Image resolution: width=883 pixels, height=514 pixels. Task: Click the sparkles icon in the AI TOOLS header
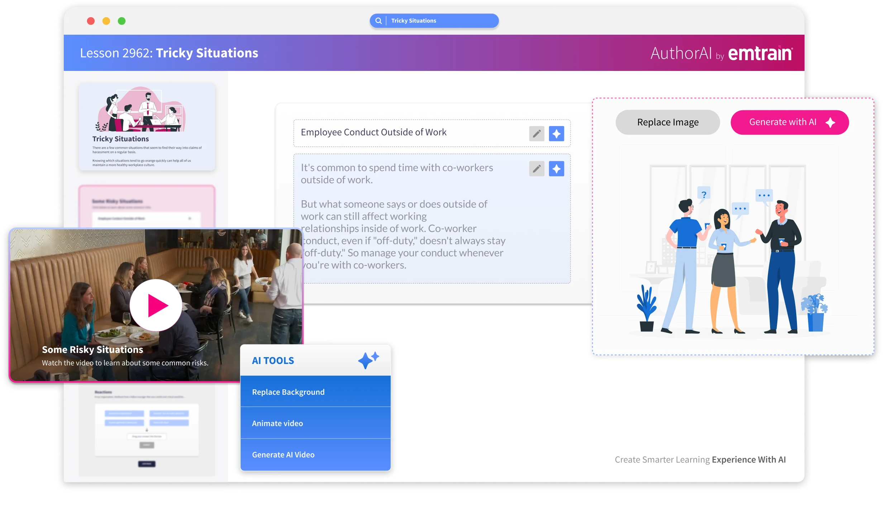368,360
